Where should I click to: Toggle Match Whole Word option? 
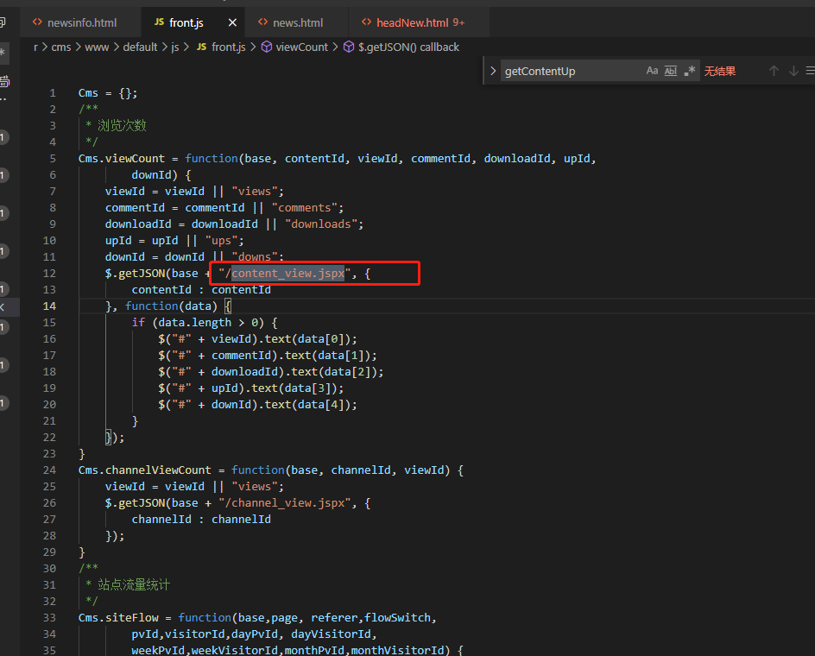tap(671, 71)
